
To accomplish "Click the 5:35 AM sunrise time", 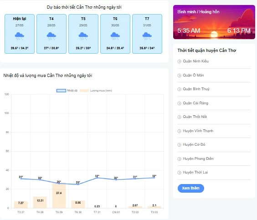I will pyautogui.click(x=189, y=31).
